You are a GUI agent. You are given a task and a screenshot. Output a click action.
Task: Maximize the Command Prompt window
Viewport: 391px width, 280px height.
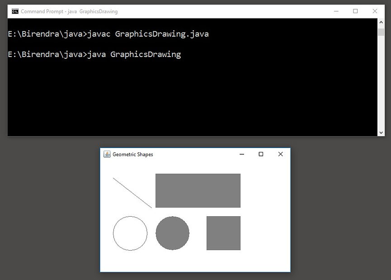coord(355,11)
